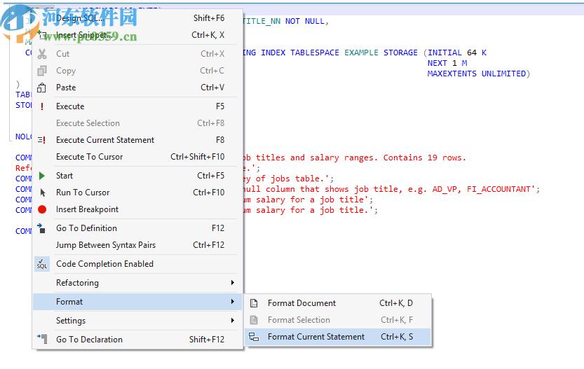
Task: Click Code Completion Enabled label
Action: coord(104,264)
